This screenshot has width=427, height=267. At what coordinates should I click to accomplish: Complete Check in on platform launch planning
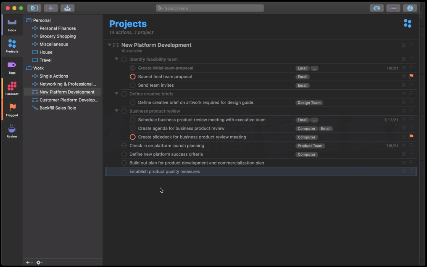tap(124, 146)
